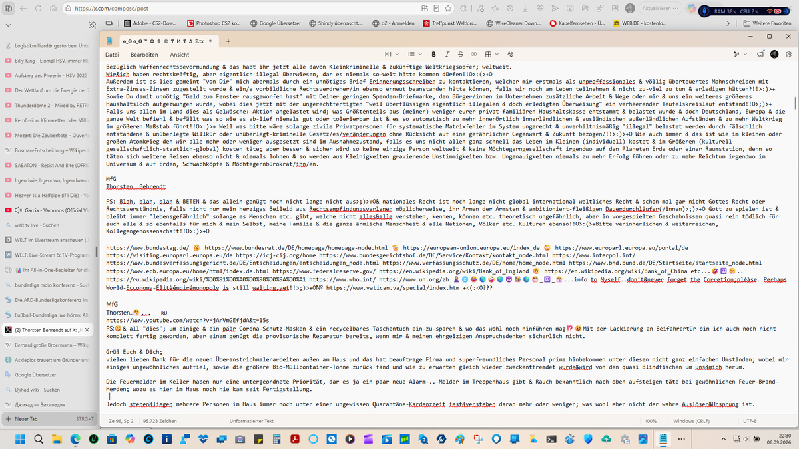The height and width of the screenshot is (449, 799).
Task: Open the heading style H1 dropdown
Action: click(x=392, y=54)
